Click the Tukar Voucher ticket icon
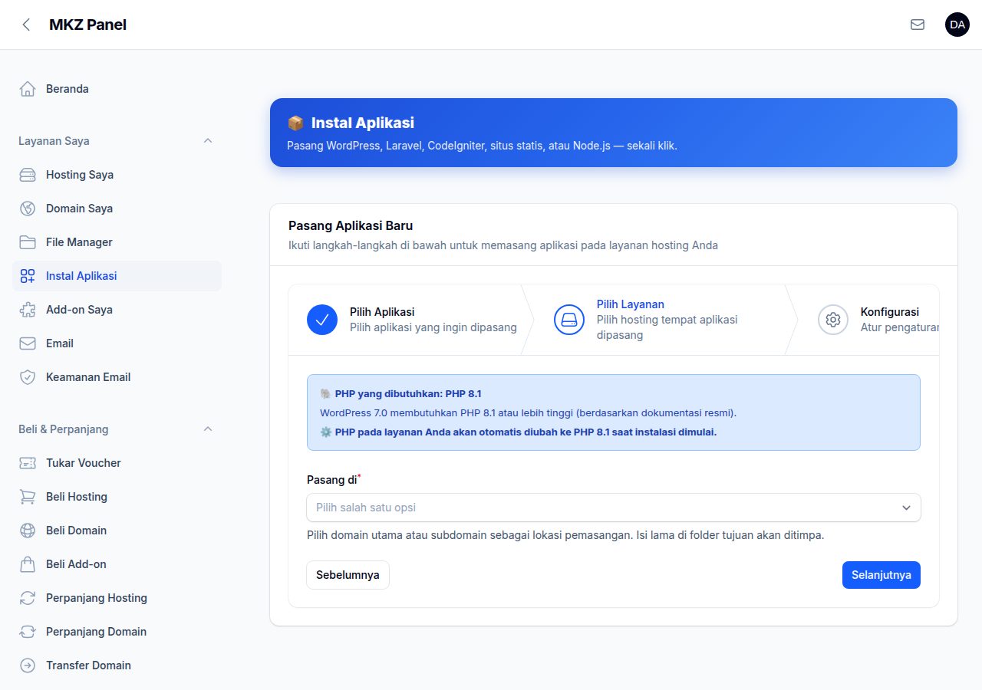Viewport: 982px width, 690px height. click(x=28, y=463)
